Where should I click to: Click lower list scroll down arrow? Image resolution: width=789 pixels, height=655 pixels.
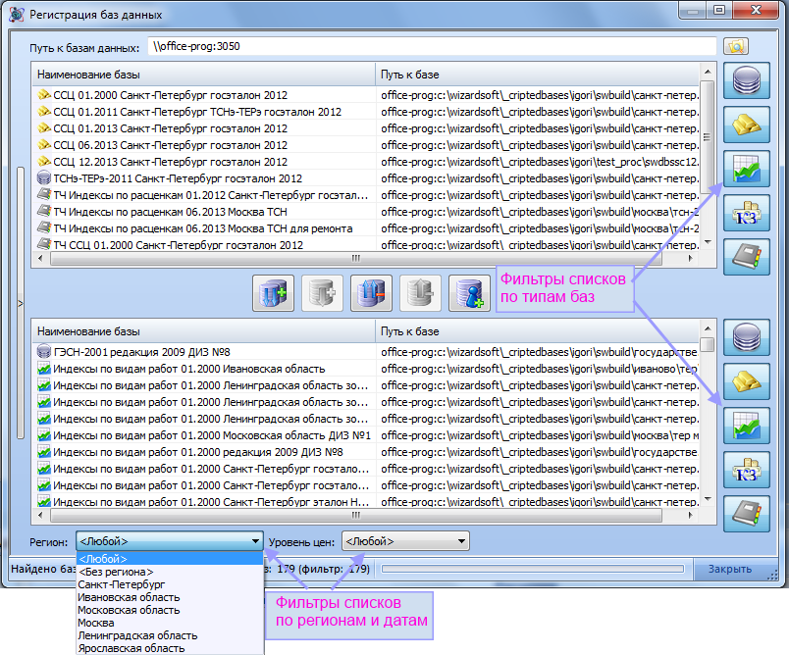tap(708, 499)
